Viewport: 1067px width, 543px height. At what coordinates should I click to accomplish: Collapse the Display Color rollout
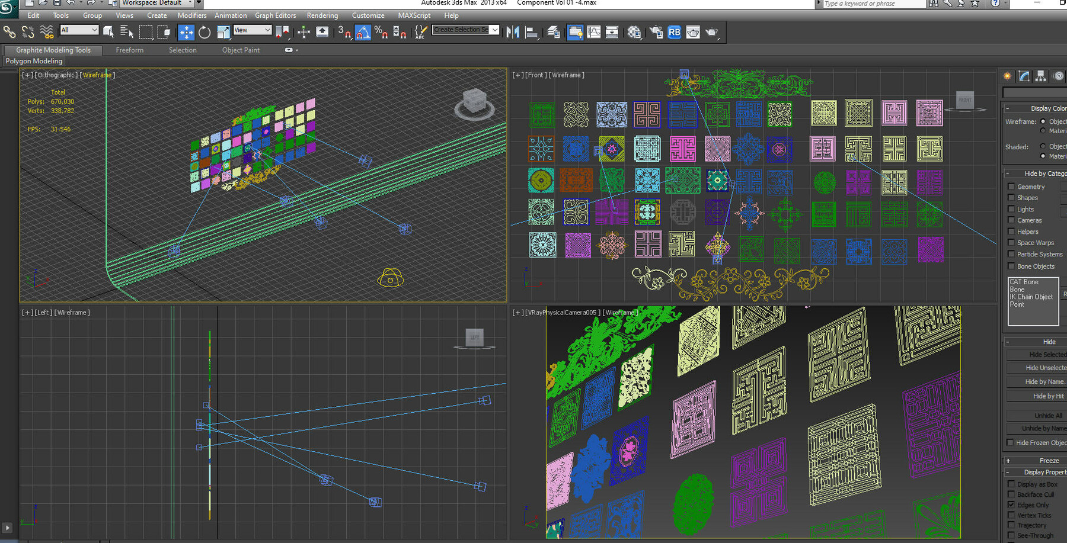point(1036,108)
